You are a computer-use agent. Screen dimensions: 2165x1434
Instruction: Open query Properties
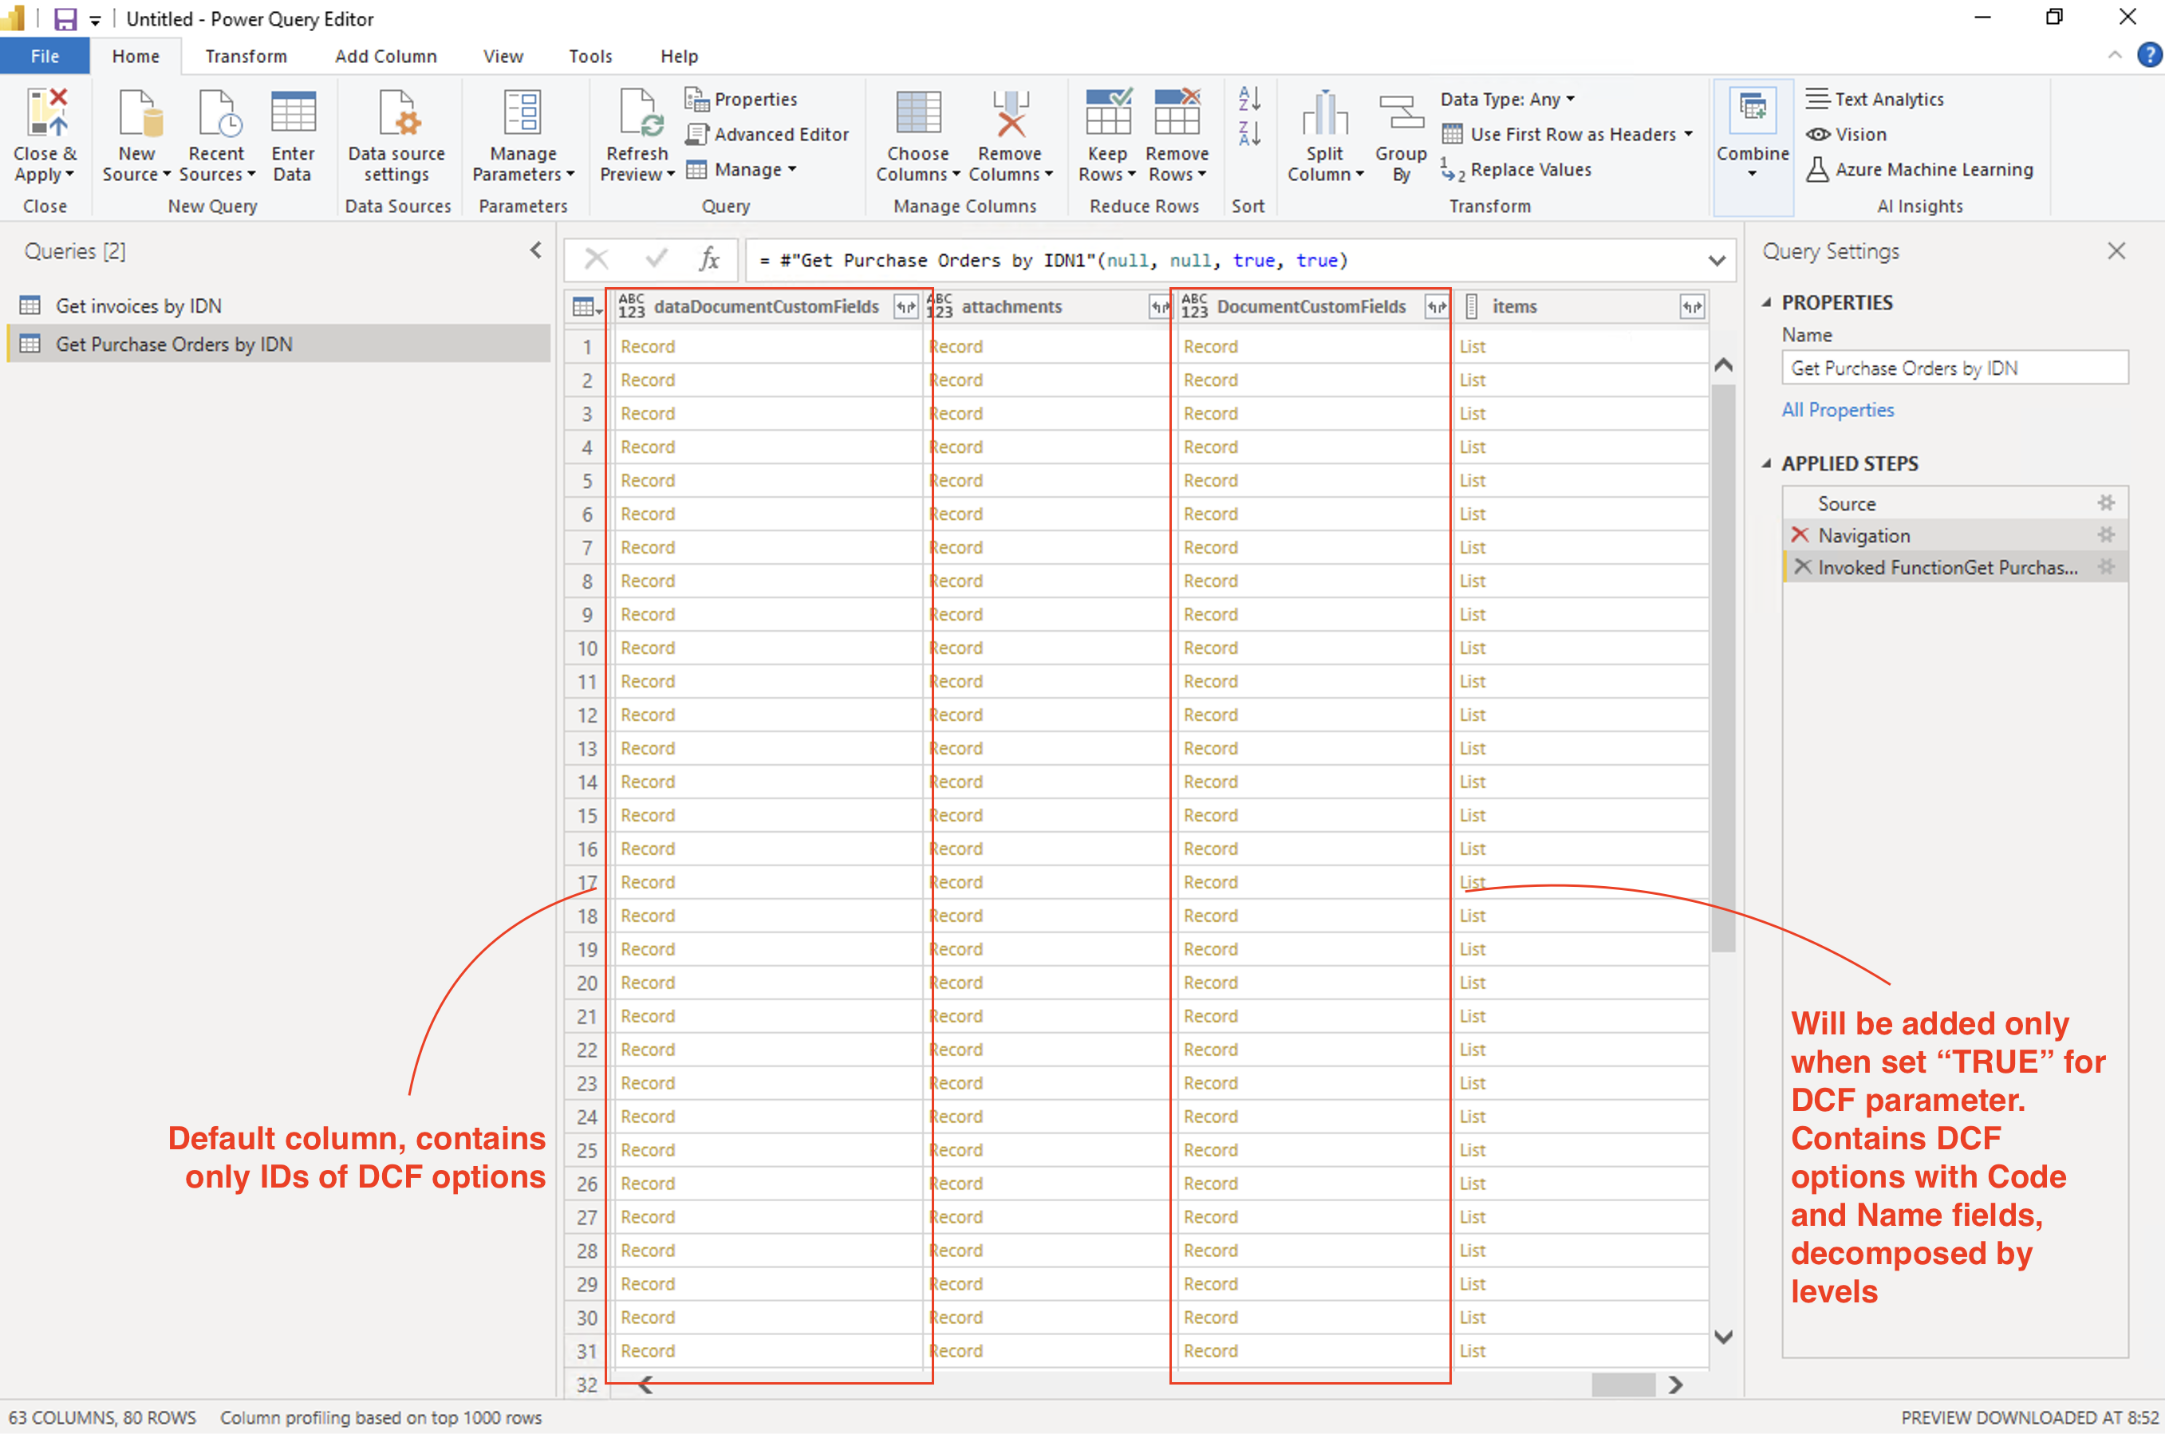(742, 99)
